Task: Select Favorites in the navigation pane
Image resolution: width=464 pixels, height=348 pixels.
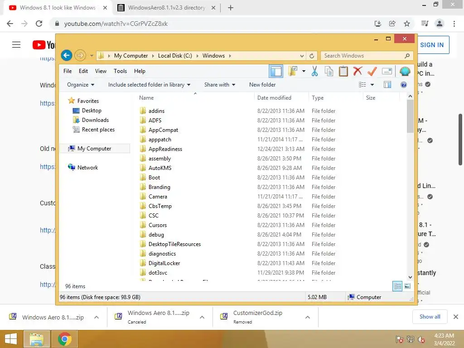Action: (88, 101)
